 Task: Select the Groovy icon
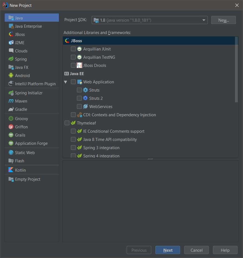[11, 118]
